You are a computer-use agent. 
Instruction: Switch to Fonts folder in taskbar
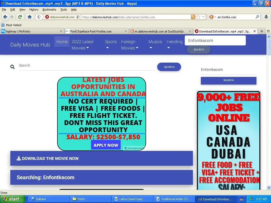click(x=90, y=199)
